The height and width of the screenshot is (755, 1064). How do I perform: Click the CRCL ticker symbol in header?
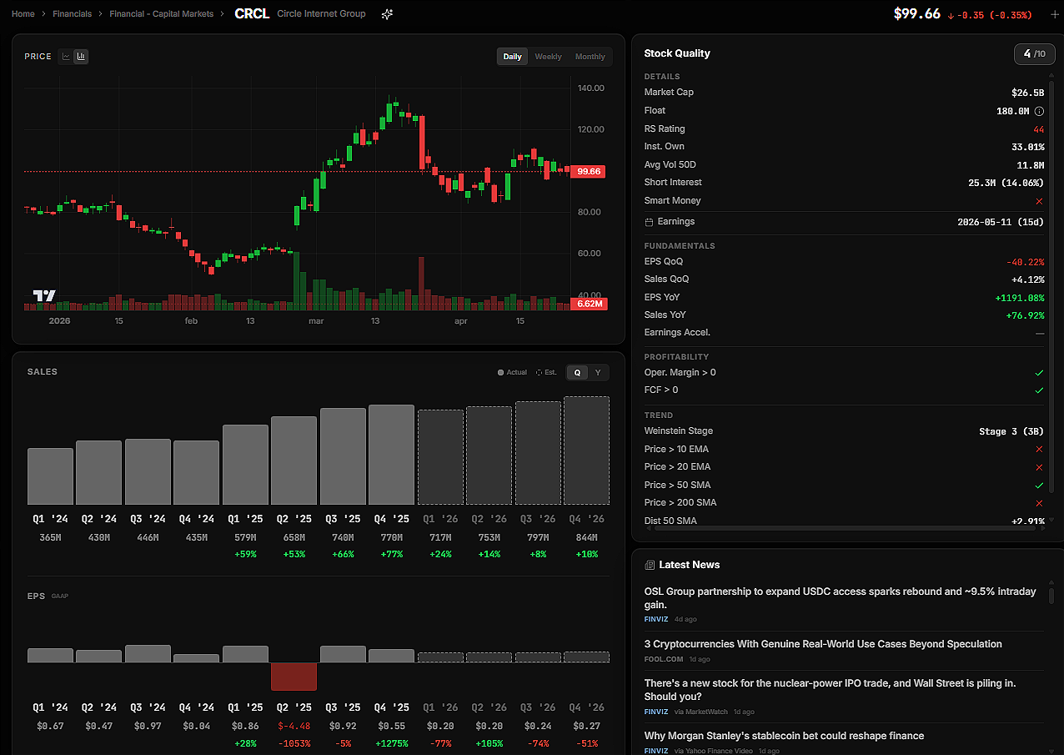click(252, 14)
